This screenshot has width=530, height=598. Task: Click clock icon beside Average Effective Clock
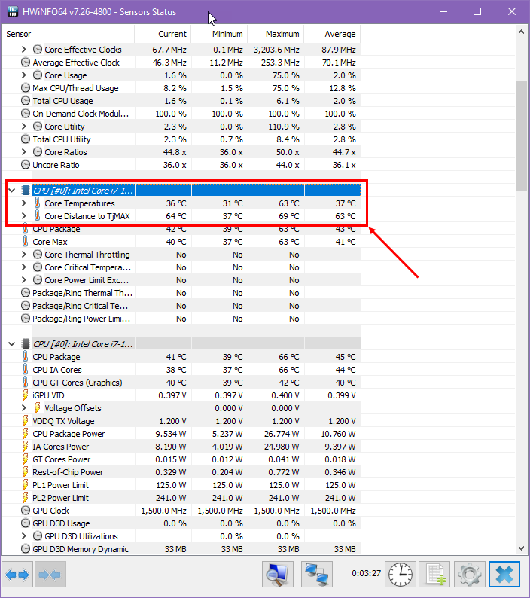coord(25,63)
